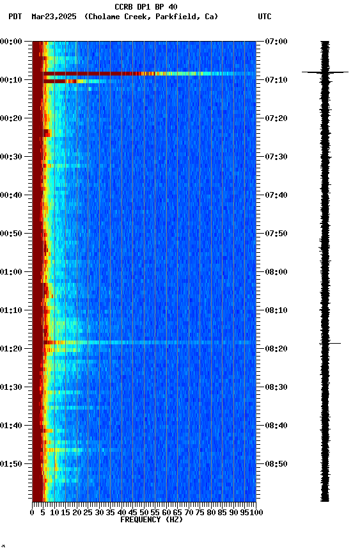The height and width of the screenshot is (553, 353).
Task: Click the 01:30 PDT time label
Action: [11, 388]
